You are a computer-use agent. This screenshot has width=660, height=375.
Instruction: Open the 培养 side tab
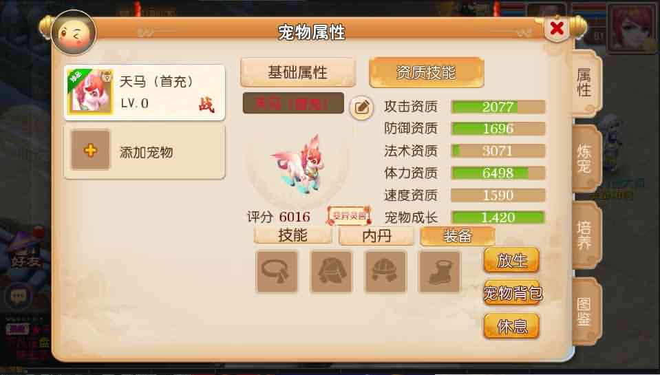(585, 235)
